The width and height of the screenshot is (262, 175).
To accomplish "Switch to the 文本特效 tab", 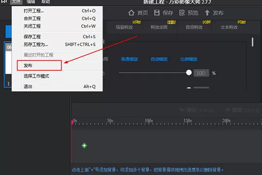I will (229, 27).
